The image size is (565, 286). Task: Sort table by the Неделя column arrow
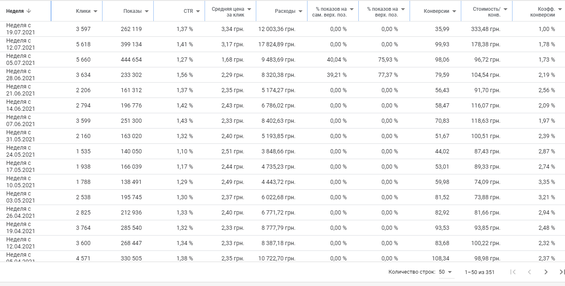29,11
